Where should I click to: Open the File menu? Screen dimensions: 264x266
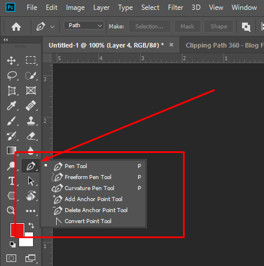click(32, 8)
